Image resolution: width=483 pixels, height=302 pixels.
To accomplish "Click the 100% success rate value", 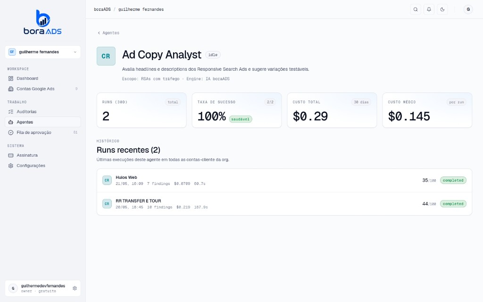I will point(212,117).
